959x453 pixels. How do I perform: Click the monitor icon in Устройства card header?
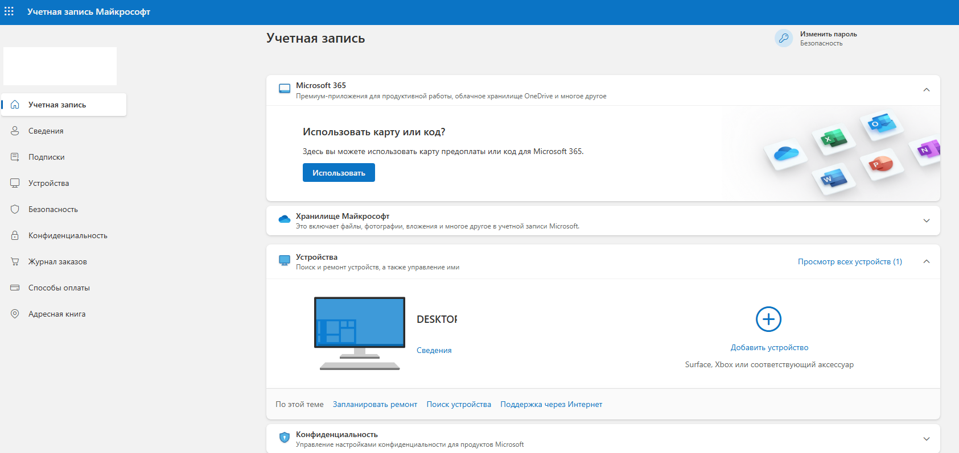click(x=285, y=260)
